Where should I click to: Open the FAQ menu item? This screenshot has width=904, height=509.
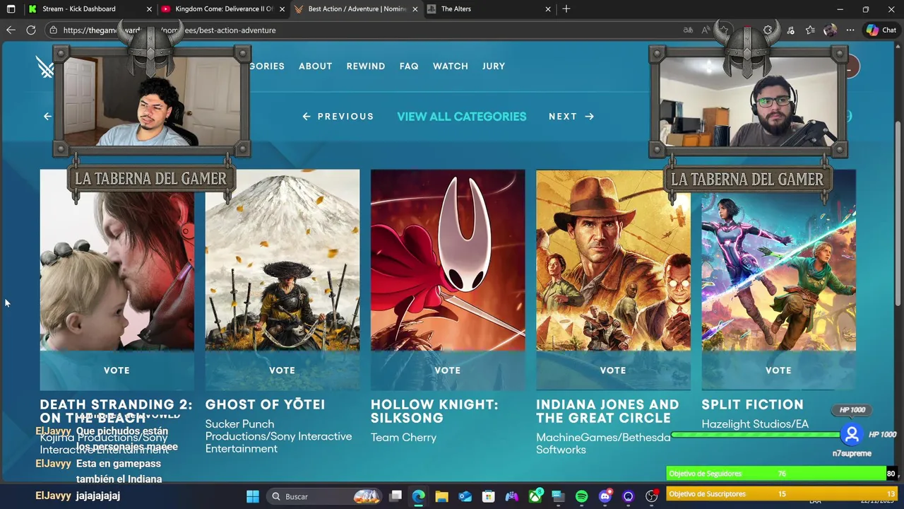click(409, 66)
